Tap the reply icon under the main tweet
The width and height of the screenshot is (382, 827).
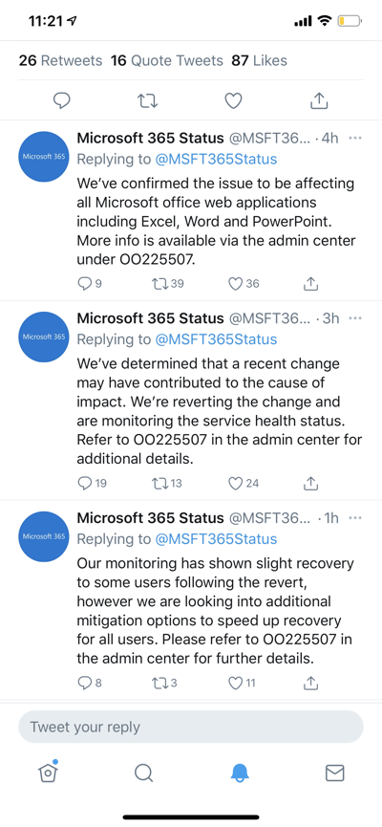click(62, 100)
